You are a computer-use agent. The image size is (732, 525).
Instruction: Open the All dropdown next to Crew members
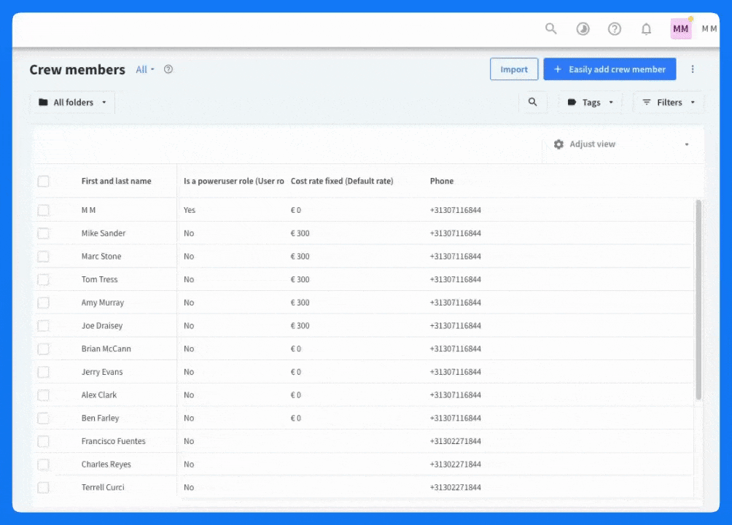[x=144, y=69]
